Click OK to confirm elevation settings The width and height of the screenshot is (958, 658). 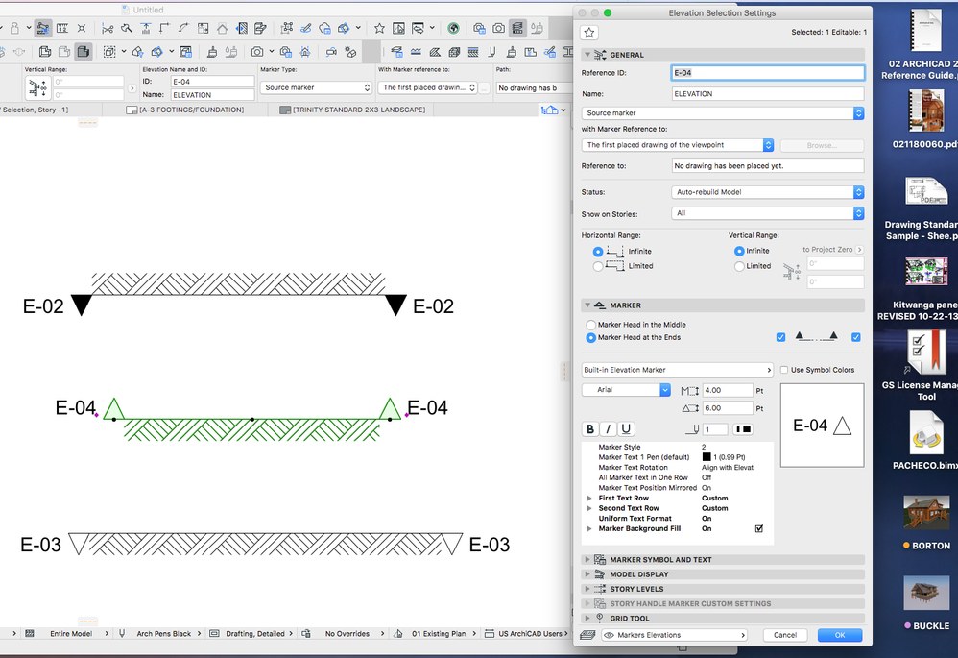(x=840, y=635)
